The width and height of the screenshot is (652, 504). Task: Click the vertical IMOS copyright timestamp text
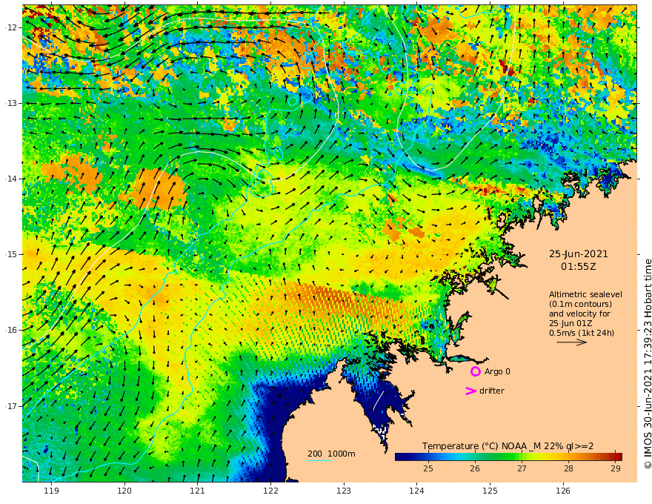pyautogui.click(x=648, y=364)
